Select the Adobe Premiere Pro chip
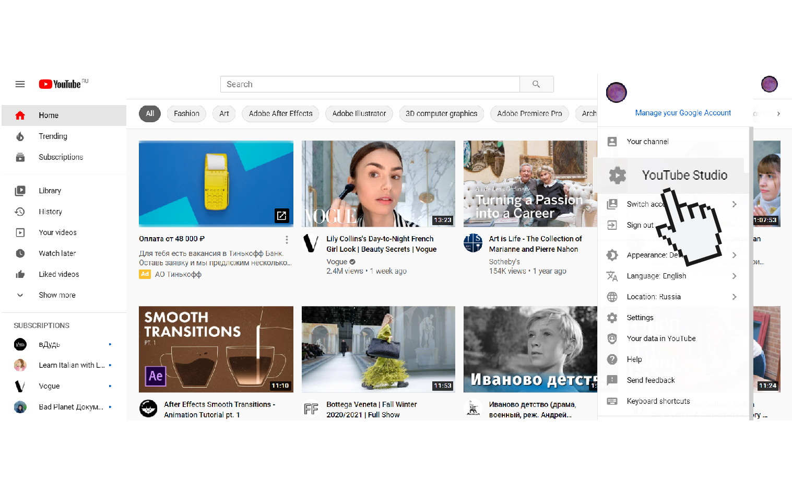The height and width of the screenshot is (490, 792). click(x=529, y=113)
